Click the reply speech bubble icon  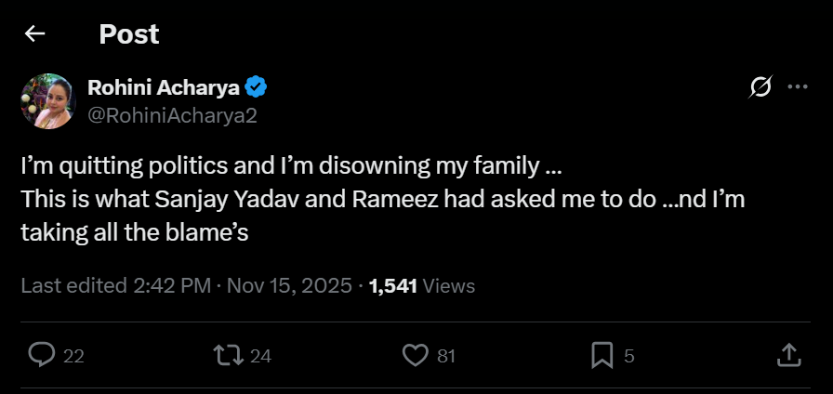[x=42, y=354]
